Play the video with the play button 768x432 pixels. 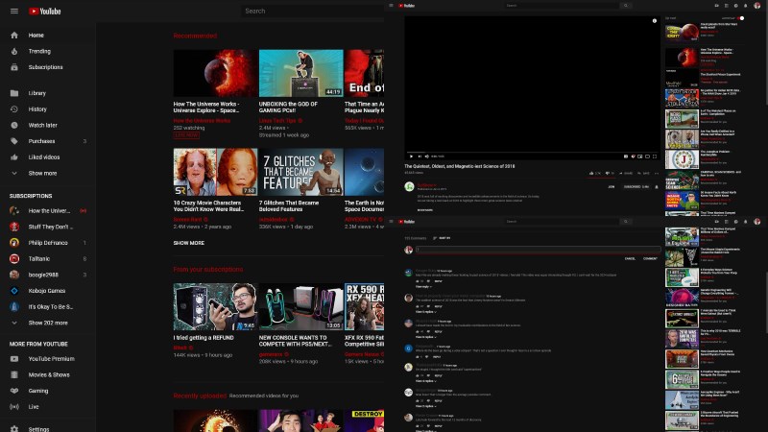411,156
